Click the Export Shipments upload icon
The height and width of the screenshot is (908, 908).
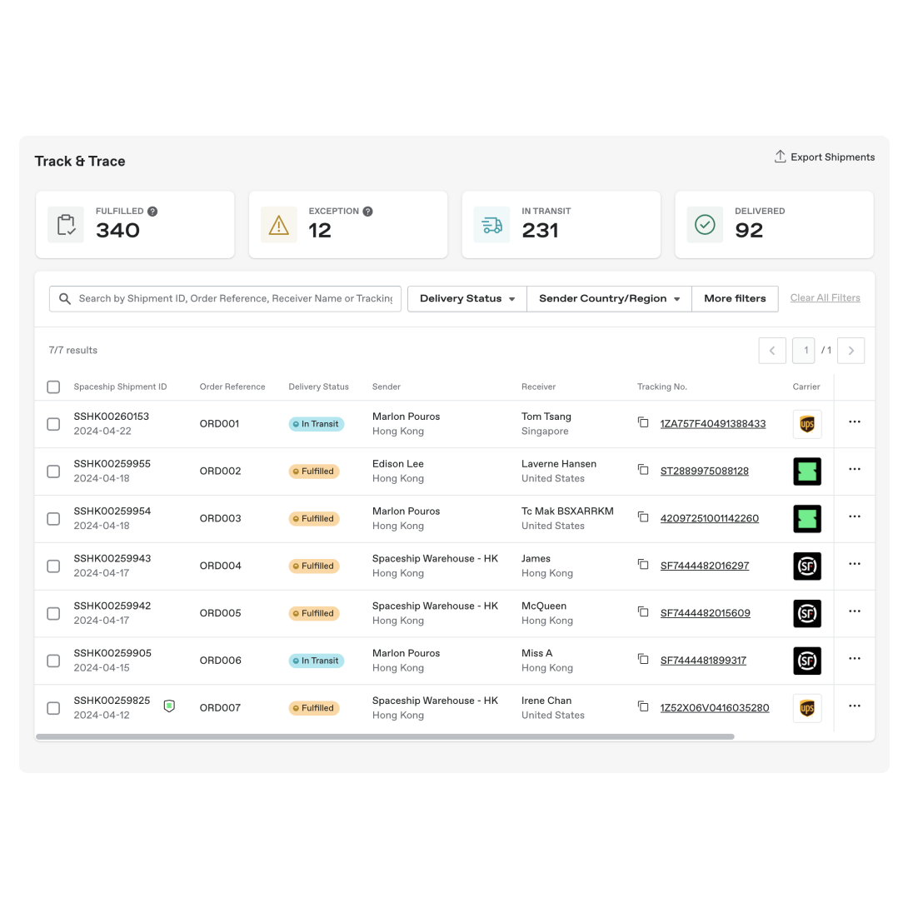[780, 157]
